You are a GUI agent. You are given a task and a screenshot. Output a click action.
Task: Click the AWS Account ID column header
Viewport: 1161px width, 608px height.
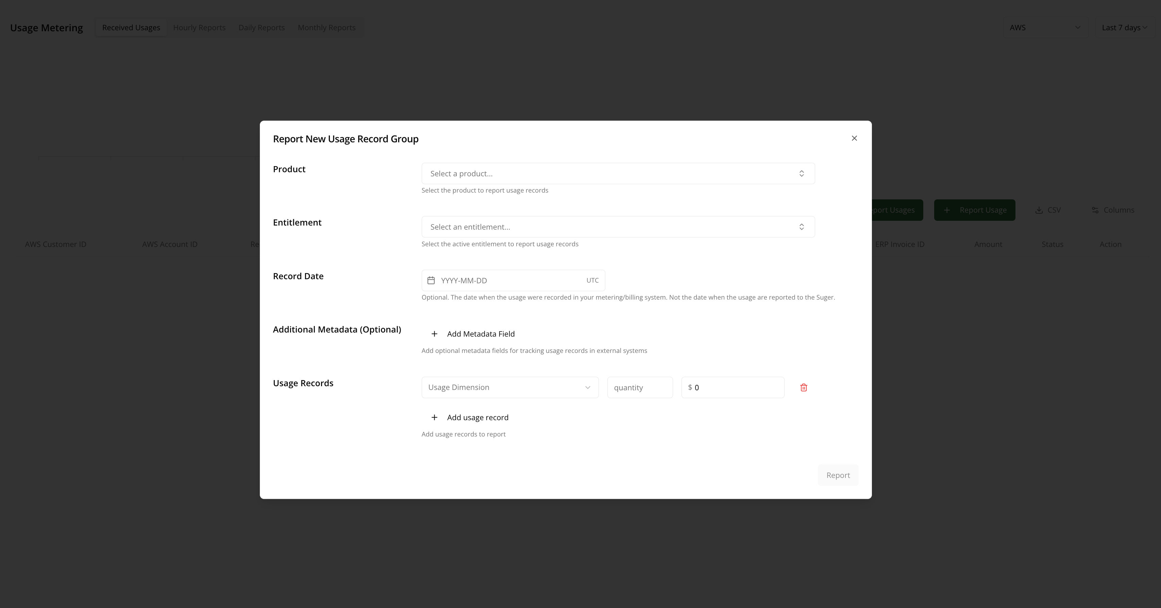pyautogui.click(x=169, y=244)
